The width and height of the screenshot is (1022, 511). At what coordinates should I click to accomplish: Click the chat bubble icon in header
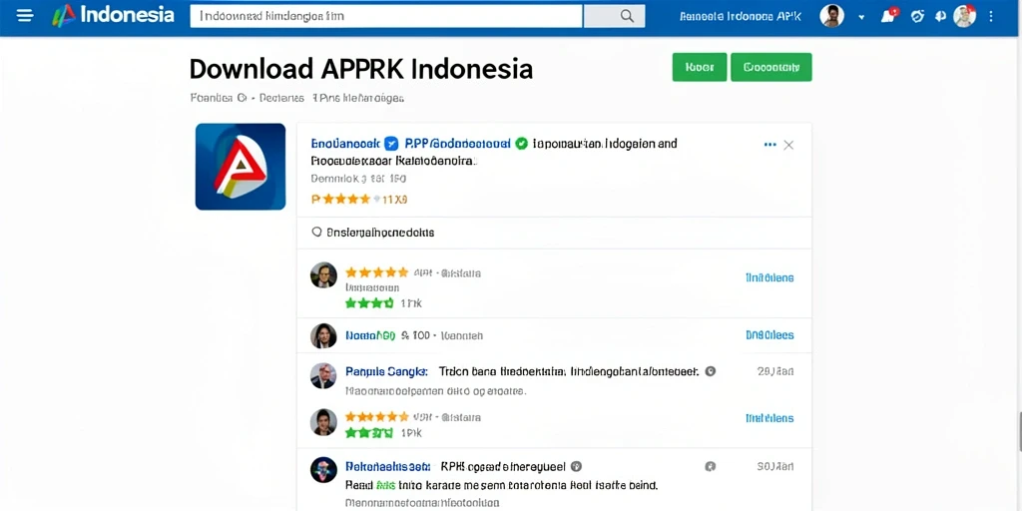[x=940, y=16]
